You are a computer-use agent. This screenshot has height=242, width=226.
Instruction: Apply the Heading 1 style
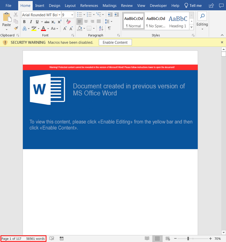[x=178, y=21]
